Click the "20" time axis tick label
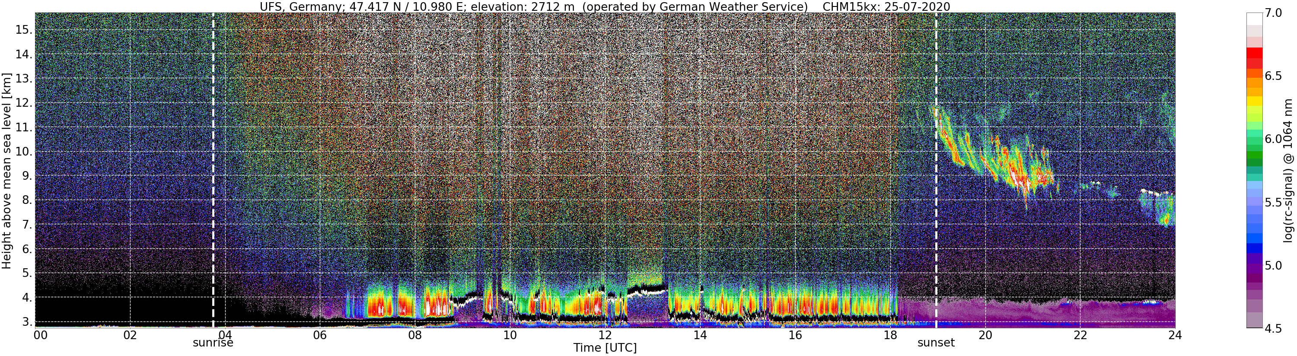The image size is (1297, 356). pos(985,335)
